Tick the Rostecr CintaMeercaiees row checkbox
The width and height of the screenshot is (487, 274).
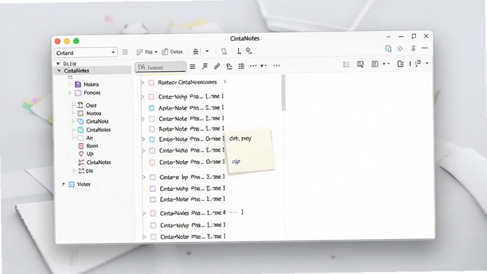151,83
